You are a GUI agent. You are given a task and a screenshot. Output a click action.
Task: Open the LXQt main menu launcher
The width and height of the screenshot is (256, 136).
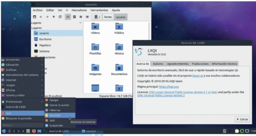[x=4, y=131]
